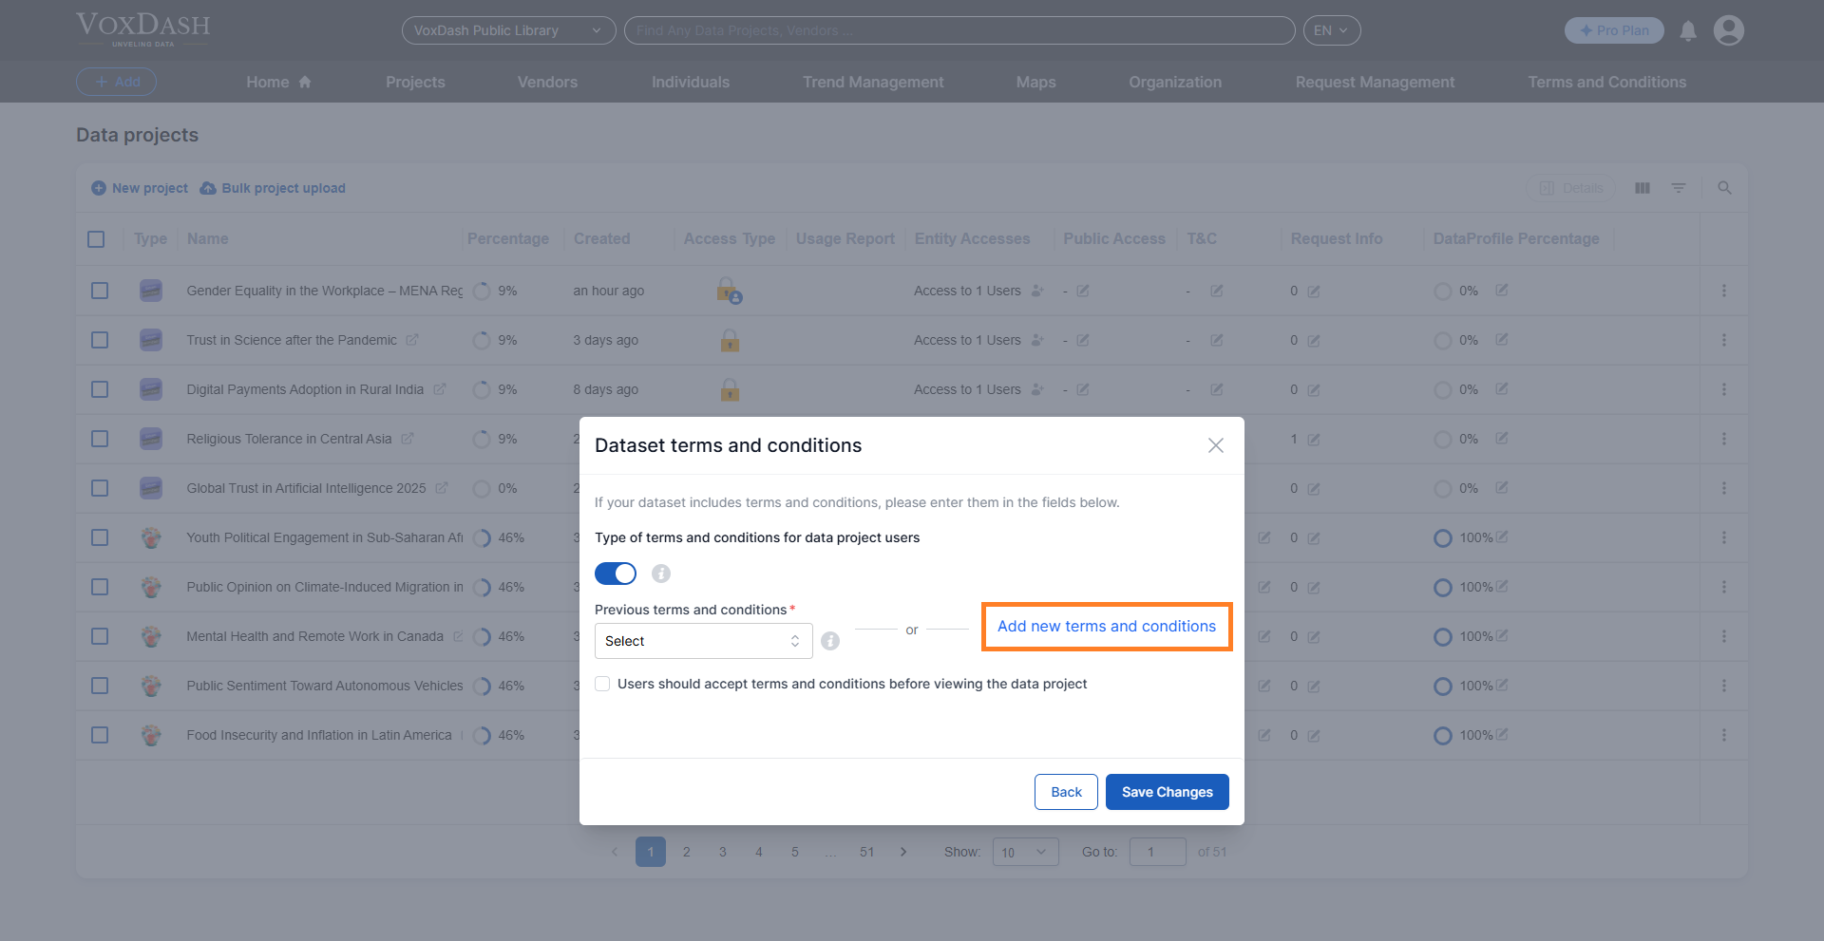The height and width of the screenshot is (941, 1824).
Task: Open row menu for Trust in Science project
Action: pyautogui.click(x=1723, y=340)
